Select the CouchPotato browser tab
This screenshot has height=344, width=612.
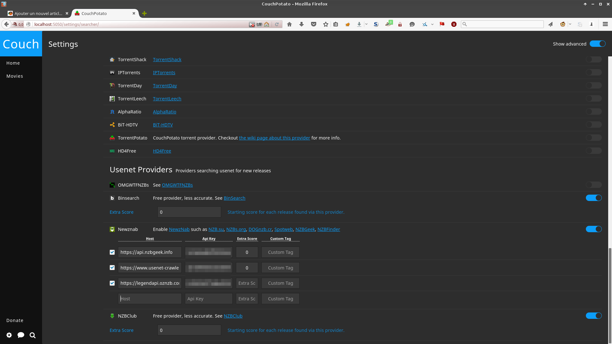click(x=105, y=13)
